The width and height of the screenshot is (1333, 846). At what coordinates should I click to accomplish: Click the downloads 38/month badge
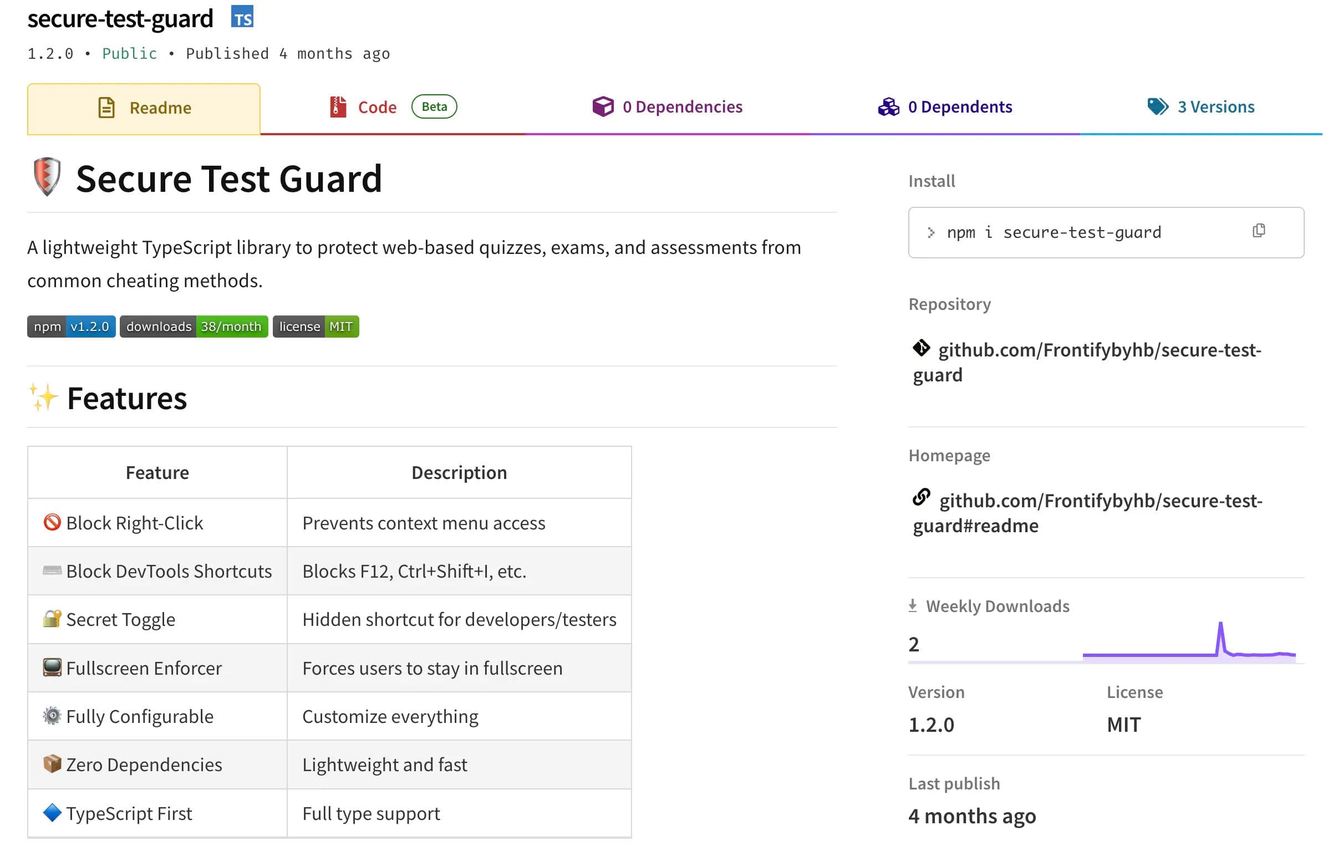(x=194, y=327)
